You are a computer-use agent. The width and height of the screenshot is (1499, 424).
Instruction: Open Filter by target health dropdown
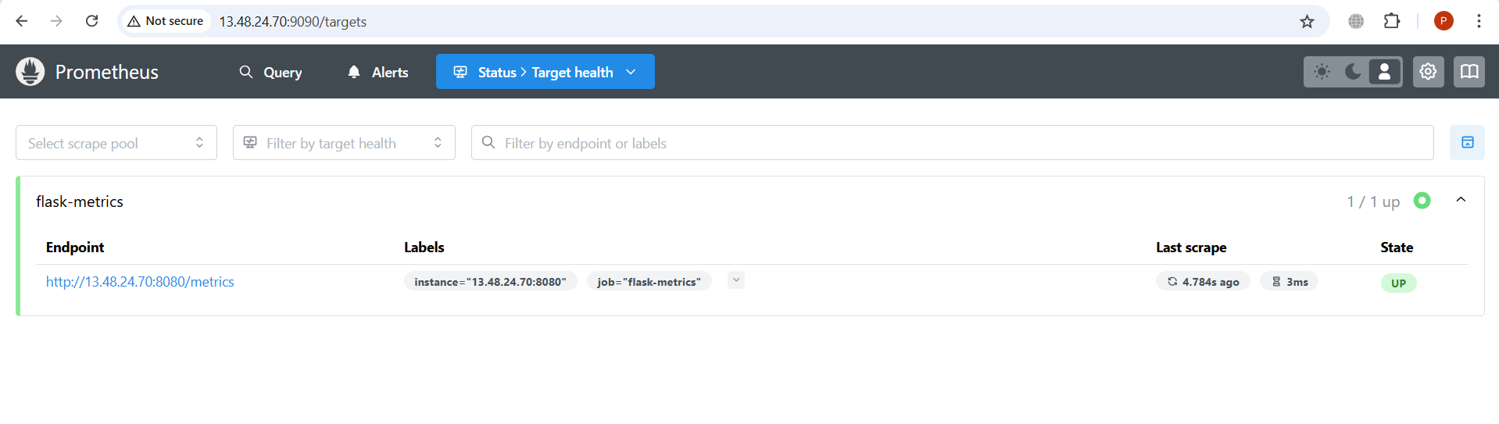coord(344,143)
